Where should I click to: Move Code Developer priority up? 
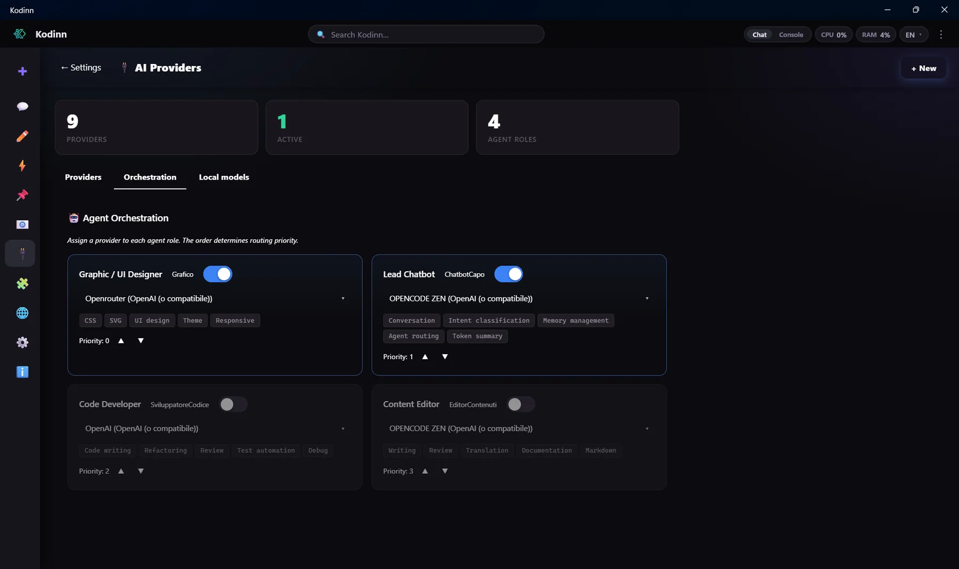tap(121, 471)
